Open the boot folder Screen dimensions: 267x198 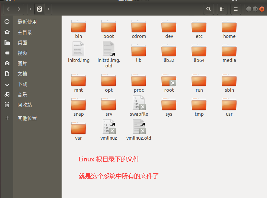(x=109, y=27)
